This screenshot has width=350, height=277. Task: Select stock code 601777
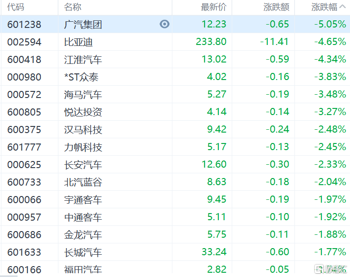tap(24, 147)
